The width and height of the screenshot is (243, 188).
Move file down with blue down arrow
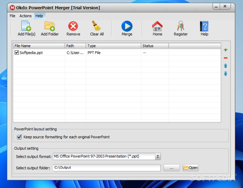[x=226, y=74]
